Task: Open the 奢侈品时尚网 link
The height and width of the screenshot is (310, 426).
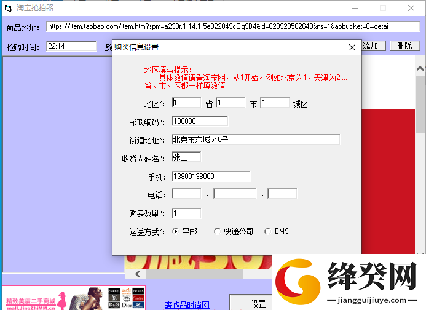Action: 187,305
